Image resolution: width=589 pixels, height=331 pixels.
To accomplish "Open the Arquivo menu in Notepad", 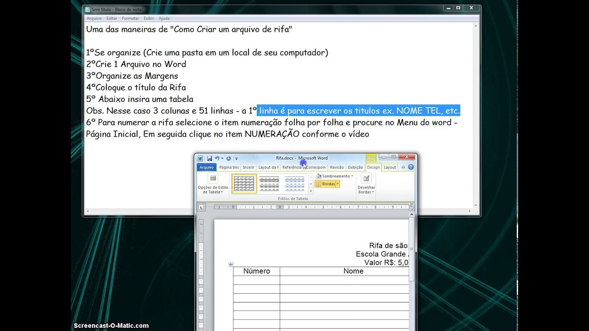I will [94, 18].
